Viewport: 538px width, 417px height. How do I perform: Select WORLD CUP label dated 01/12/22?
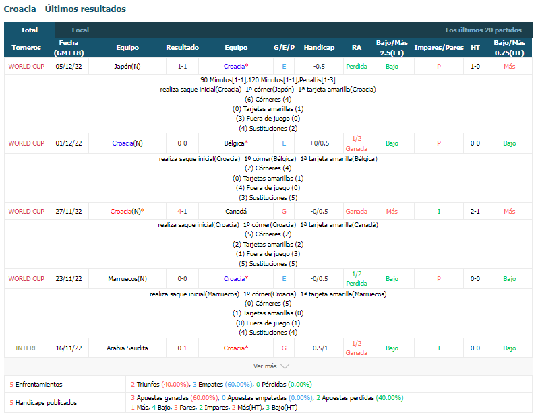point(26,143)
